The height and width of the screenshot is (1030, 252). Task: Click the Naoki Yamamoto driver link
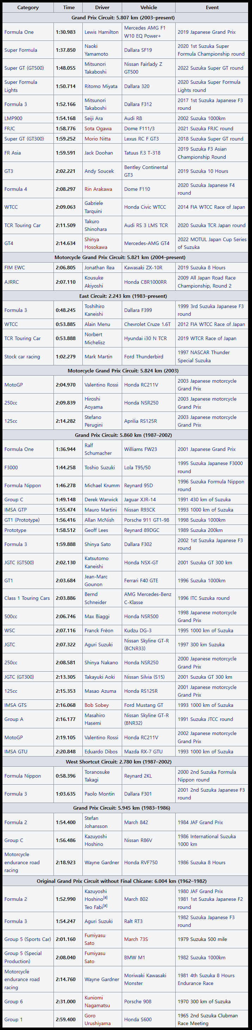click(96, 50)
